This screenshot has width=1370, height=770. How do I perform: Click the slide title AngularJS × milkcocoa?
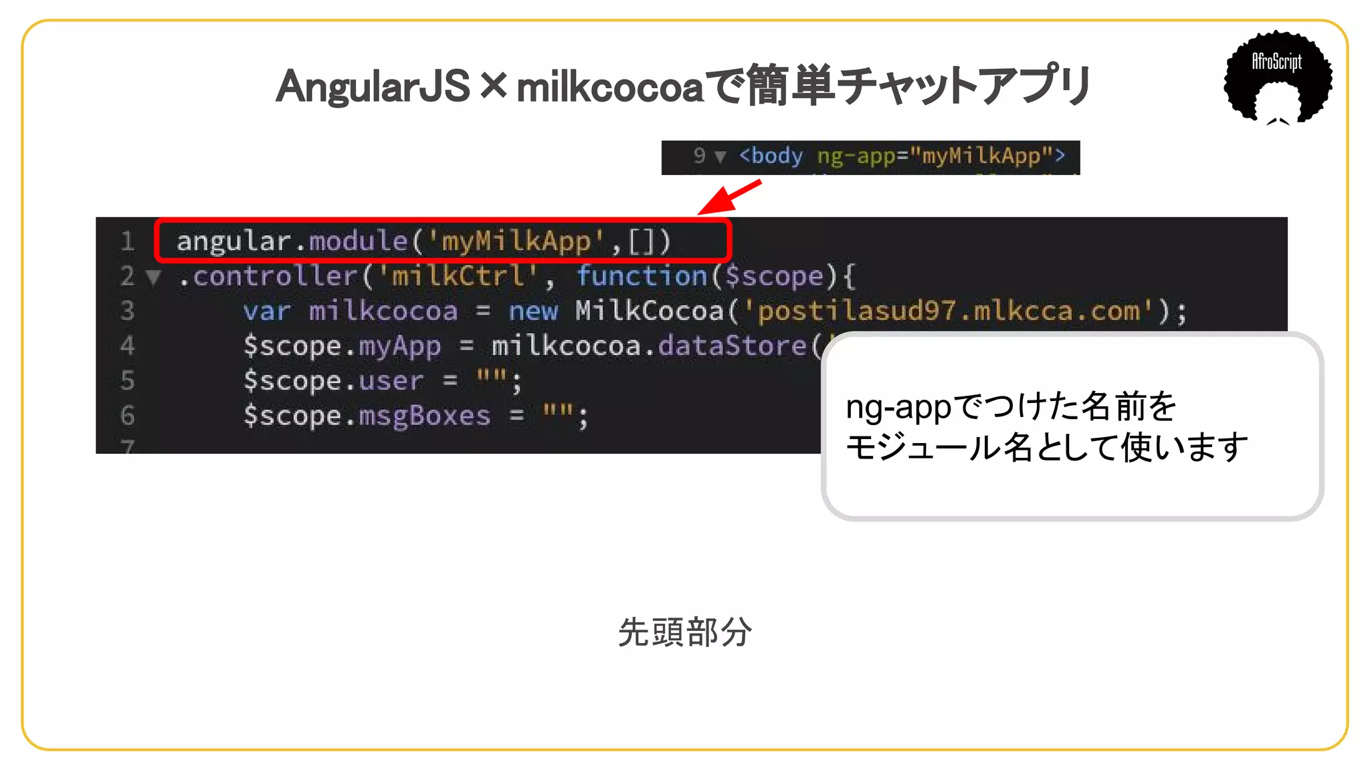(x=684, y=86)
